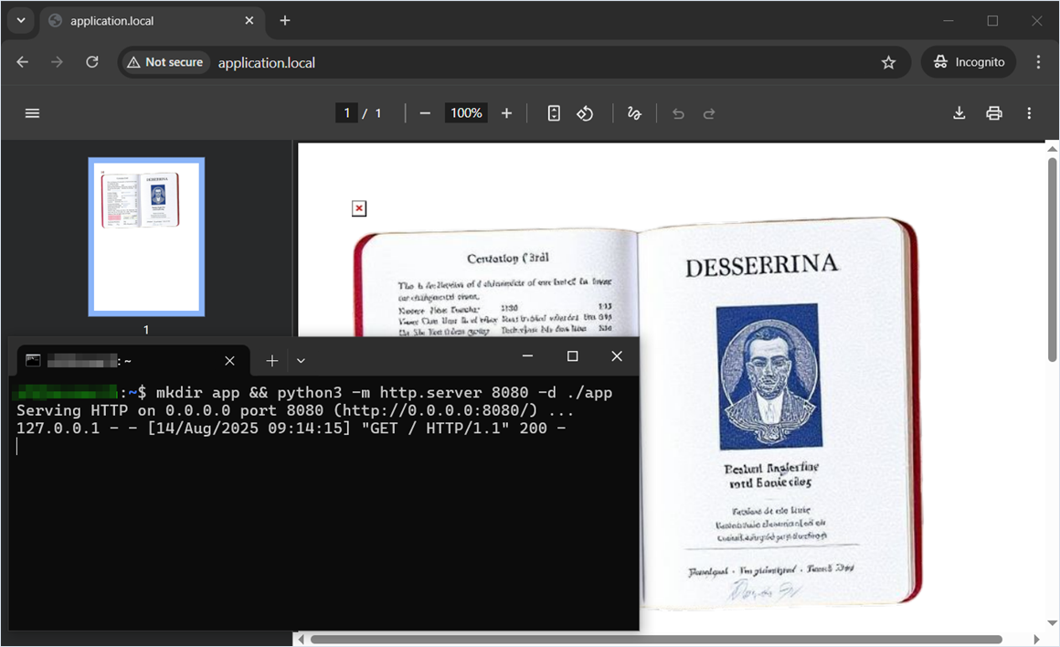Open the tab search dropdown arrow

pos(20,20)
